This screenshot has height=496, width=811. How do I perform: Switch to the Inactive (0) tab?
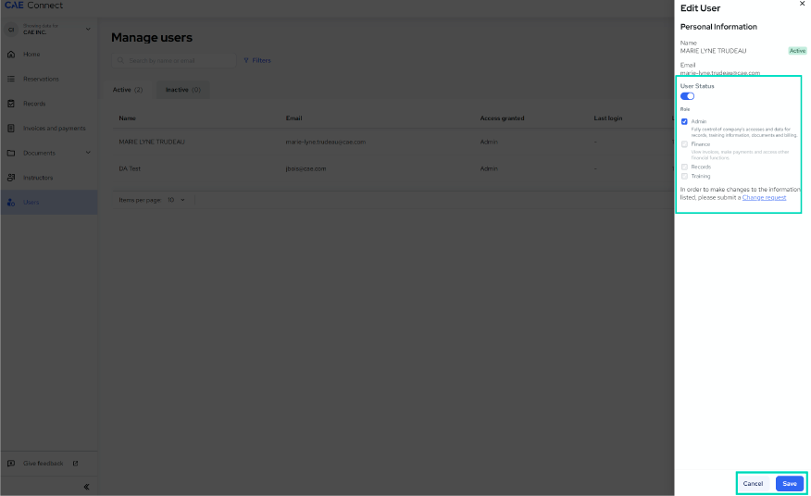coord(183,90)
